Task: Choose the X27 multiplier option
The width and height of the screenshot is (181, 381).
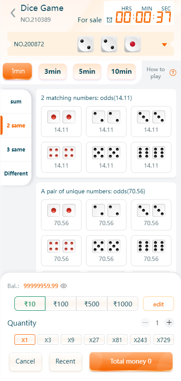Action: 94,340
